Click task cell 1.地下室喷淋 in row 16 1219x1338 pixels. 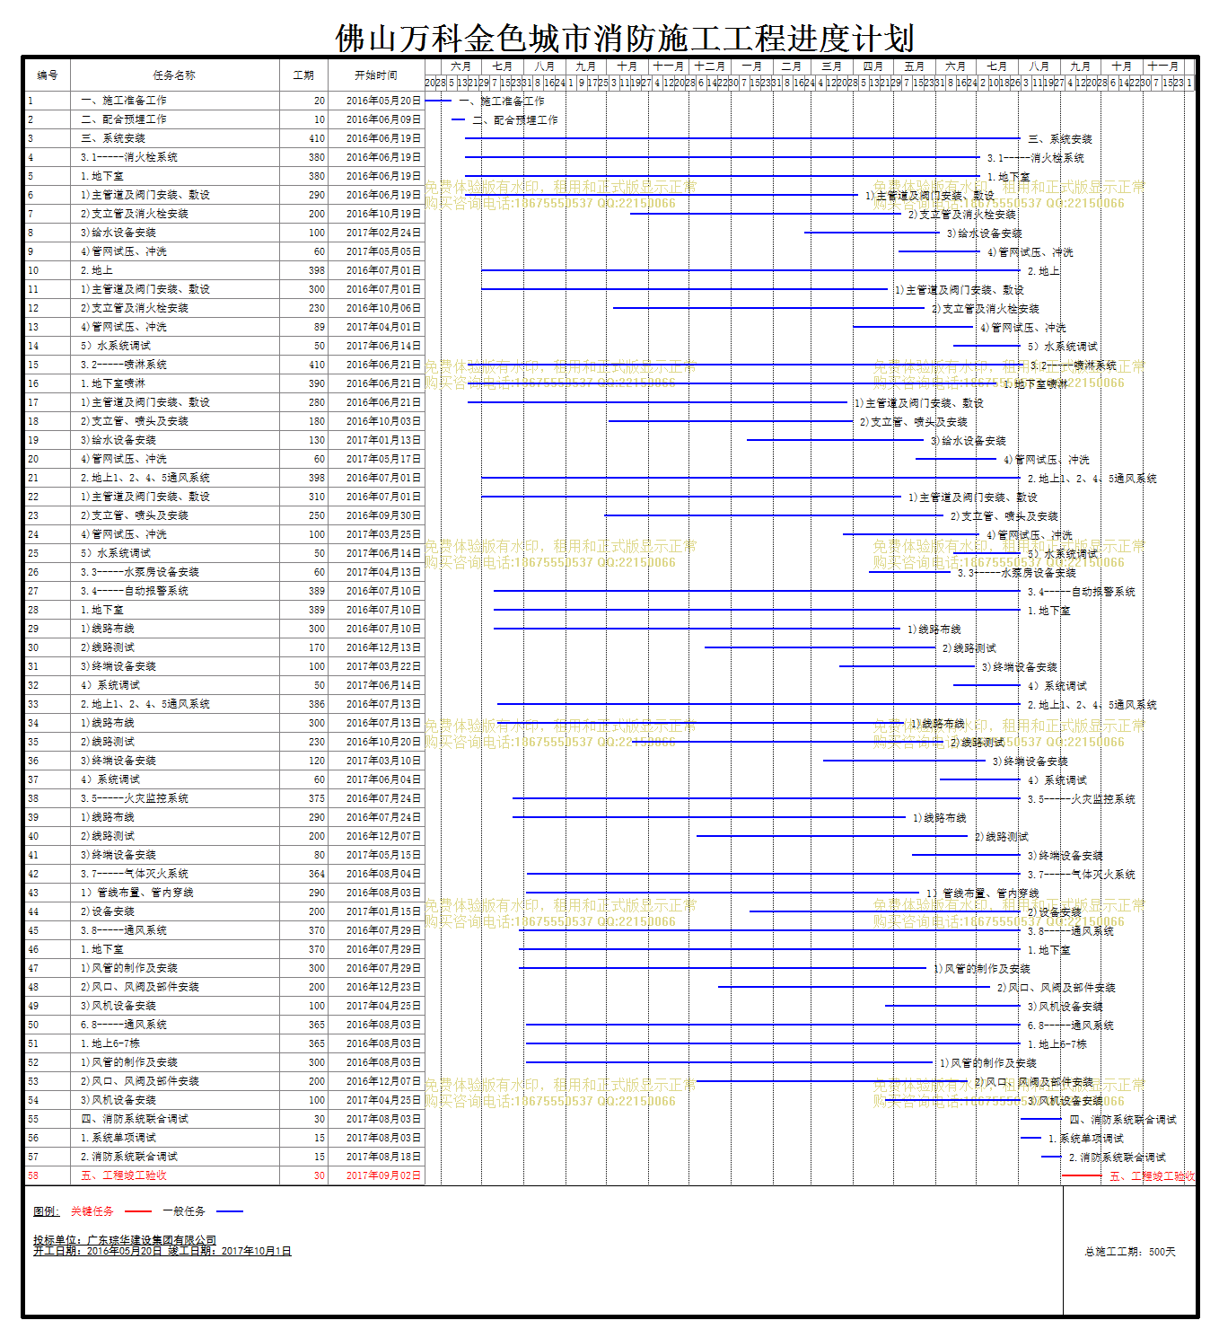(174, 383)
